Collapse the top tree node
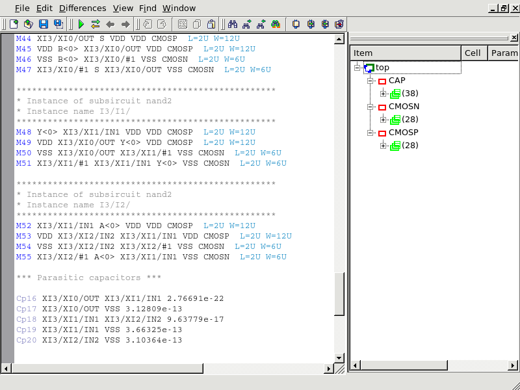 click(357, 68)
